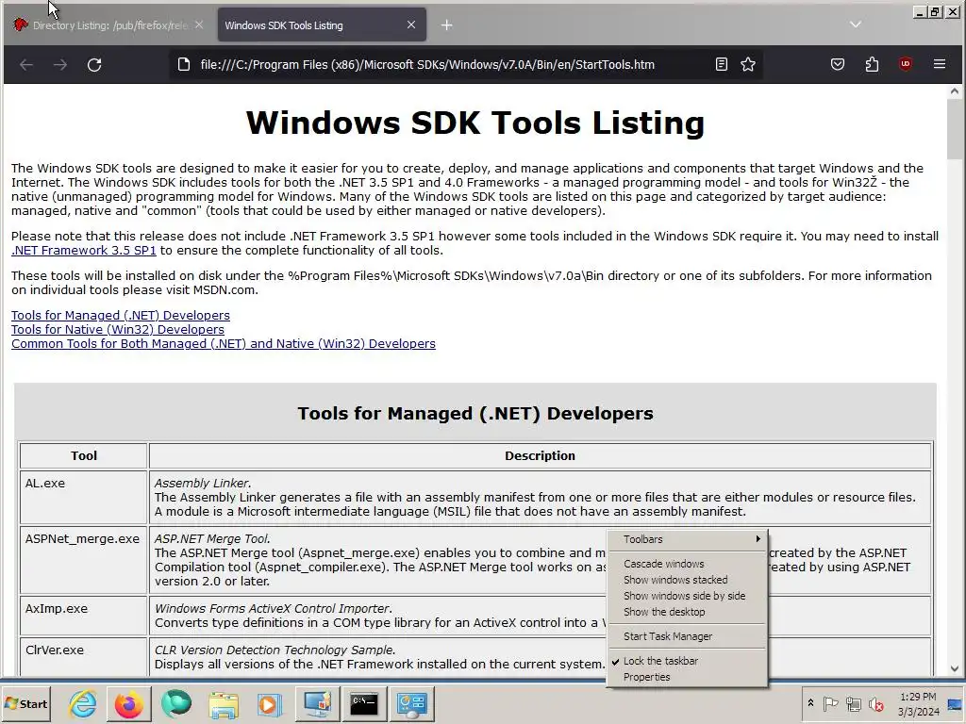This screenshot has width=966, height=724.
Task: Toggle the Lock the taskbar option
Action: (x=687, y=661)
